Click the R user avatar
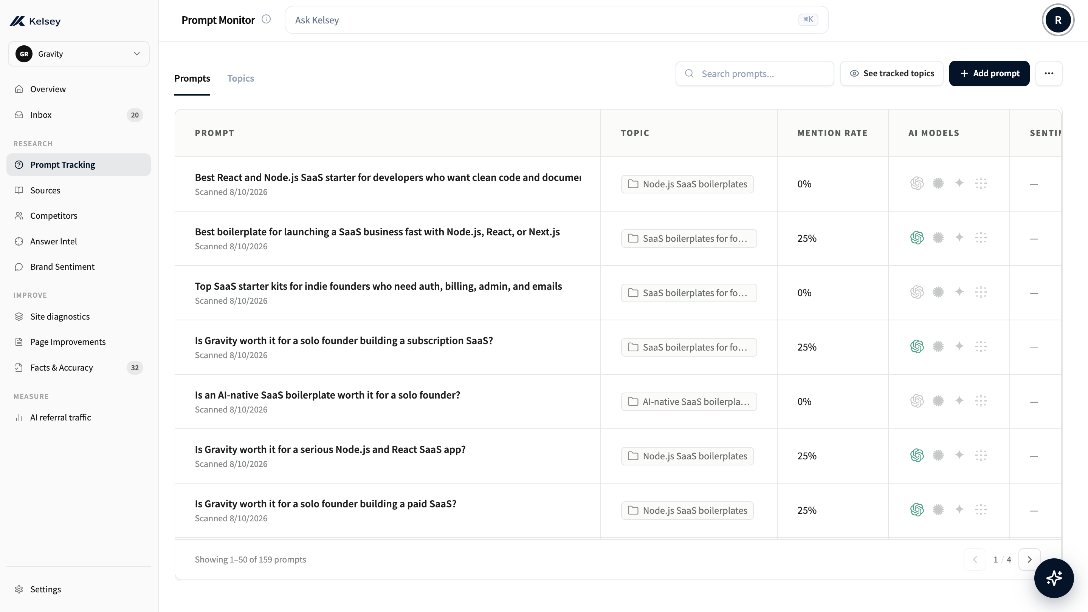The image size is (1088, 612). [x=1058, y=20]
